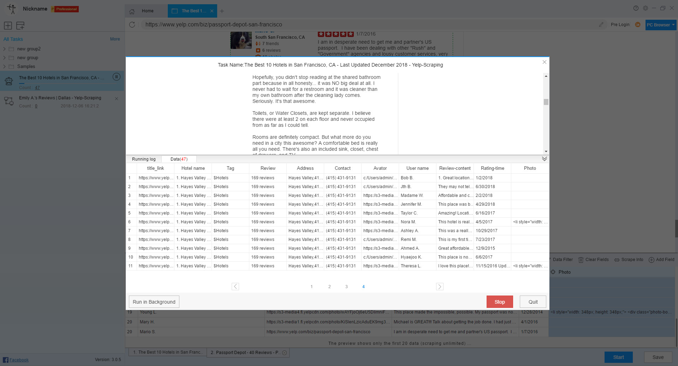Close the 'The Best 1...' tab
Screen dimensions: 678x366
click(212, 11)
